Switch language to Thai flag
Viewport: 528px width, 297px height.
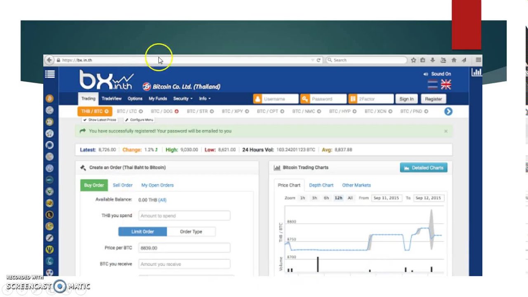click(433, 85)
